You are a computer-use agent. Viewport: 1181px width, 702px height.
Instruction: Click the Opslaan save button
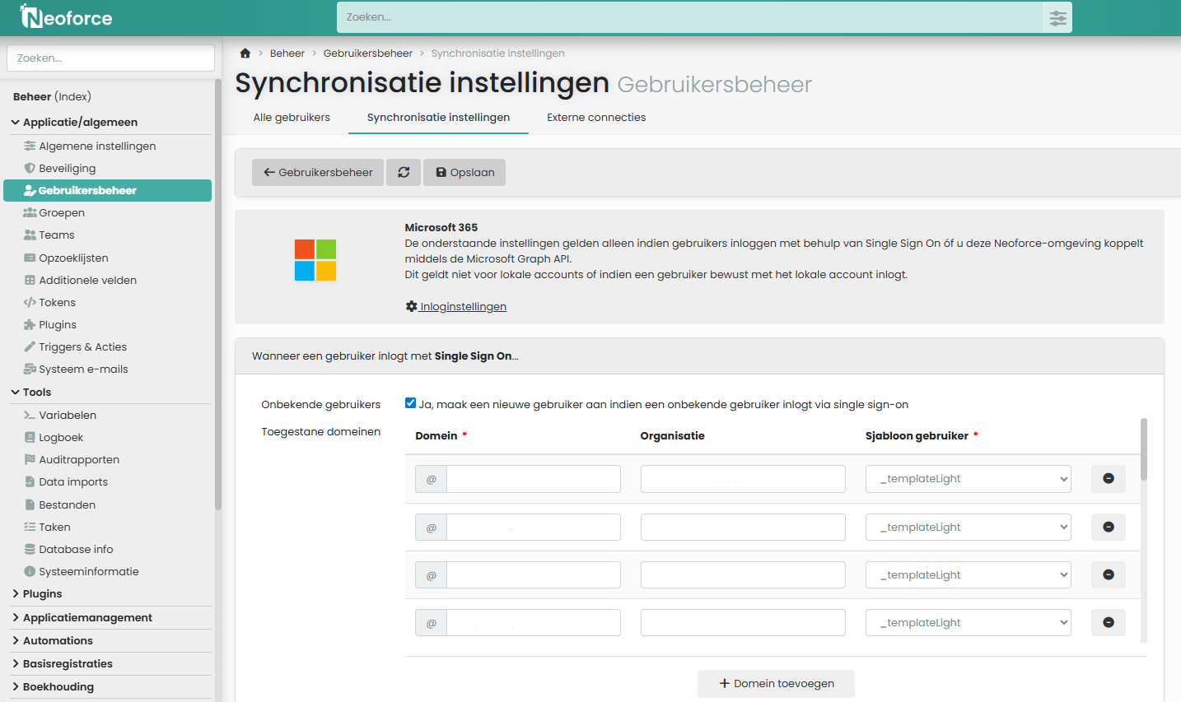point(464,172)
